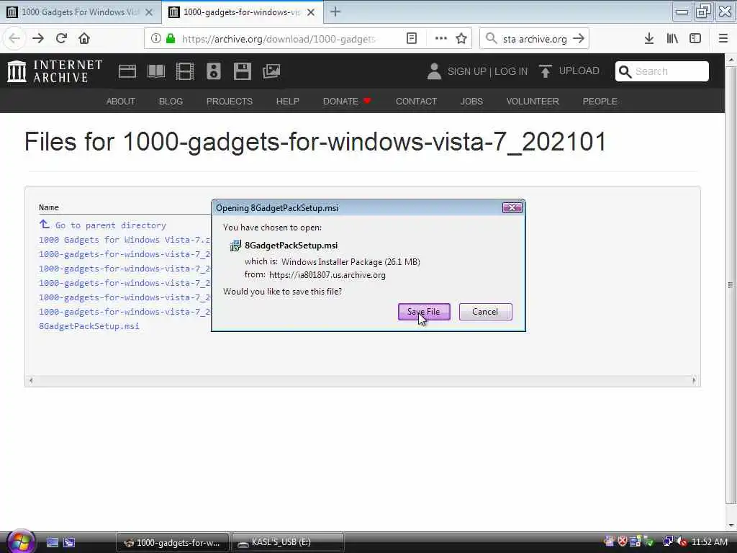The image size is (737, 553).
Task: Cancel the download dialog
Action: 485,311
